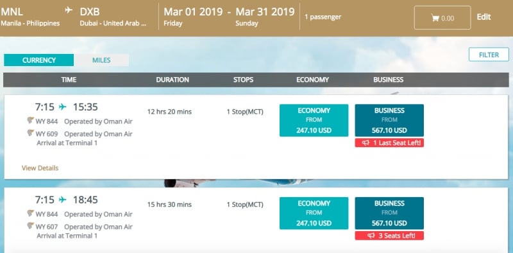Click the return date Mar 31 2019
This screenshot has height=253, width=513.
pyautogui.click(x=265, y=12)
